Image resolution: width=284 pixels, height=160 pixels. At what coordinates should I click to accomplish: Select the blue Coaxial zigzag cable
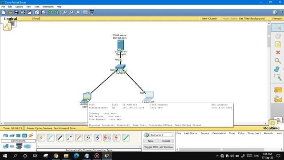[98, 138]
